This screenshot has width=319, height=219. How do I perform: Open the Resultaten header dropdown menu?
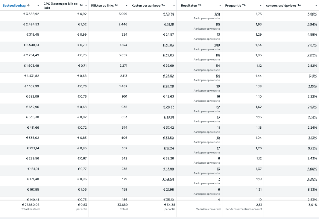click(x=220, y=5)
